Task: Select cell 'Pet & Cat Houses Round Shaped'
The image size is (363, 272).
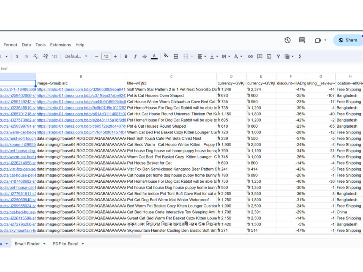Action: (x=171, y=126)
